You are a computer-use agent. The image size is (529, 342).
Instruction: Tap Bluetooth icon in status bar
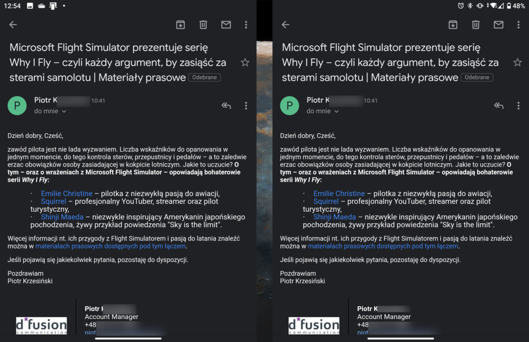470,6
